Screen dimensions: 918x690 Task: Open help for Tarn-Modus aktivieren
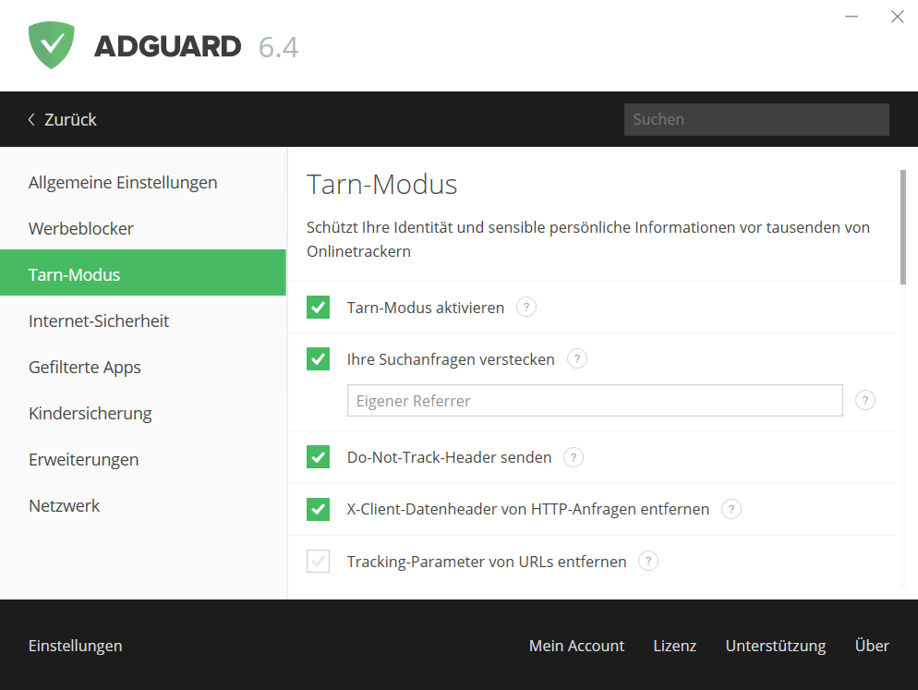pyautogui.click(x=526, y=307)
